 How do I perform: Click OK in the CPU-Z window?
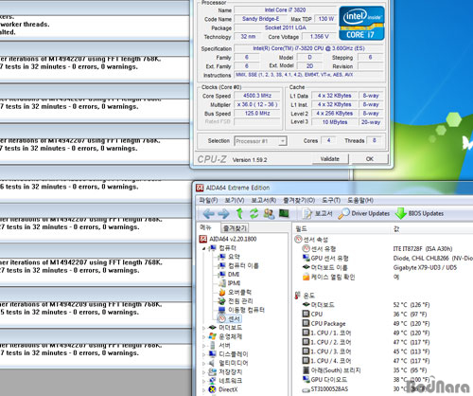370,159
